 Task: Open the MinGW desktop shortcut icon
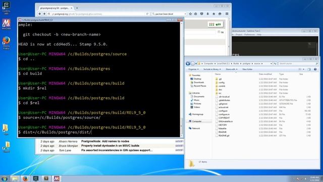click(6, 24)
